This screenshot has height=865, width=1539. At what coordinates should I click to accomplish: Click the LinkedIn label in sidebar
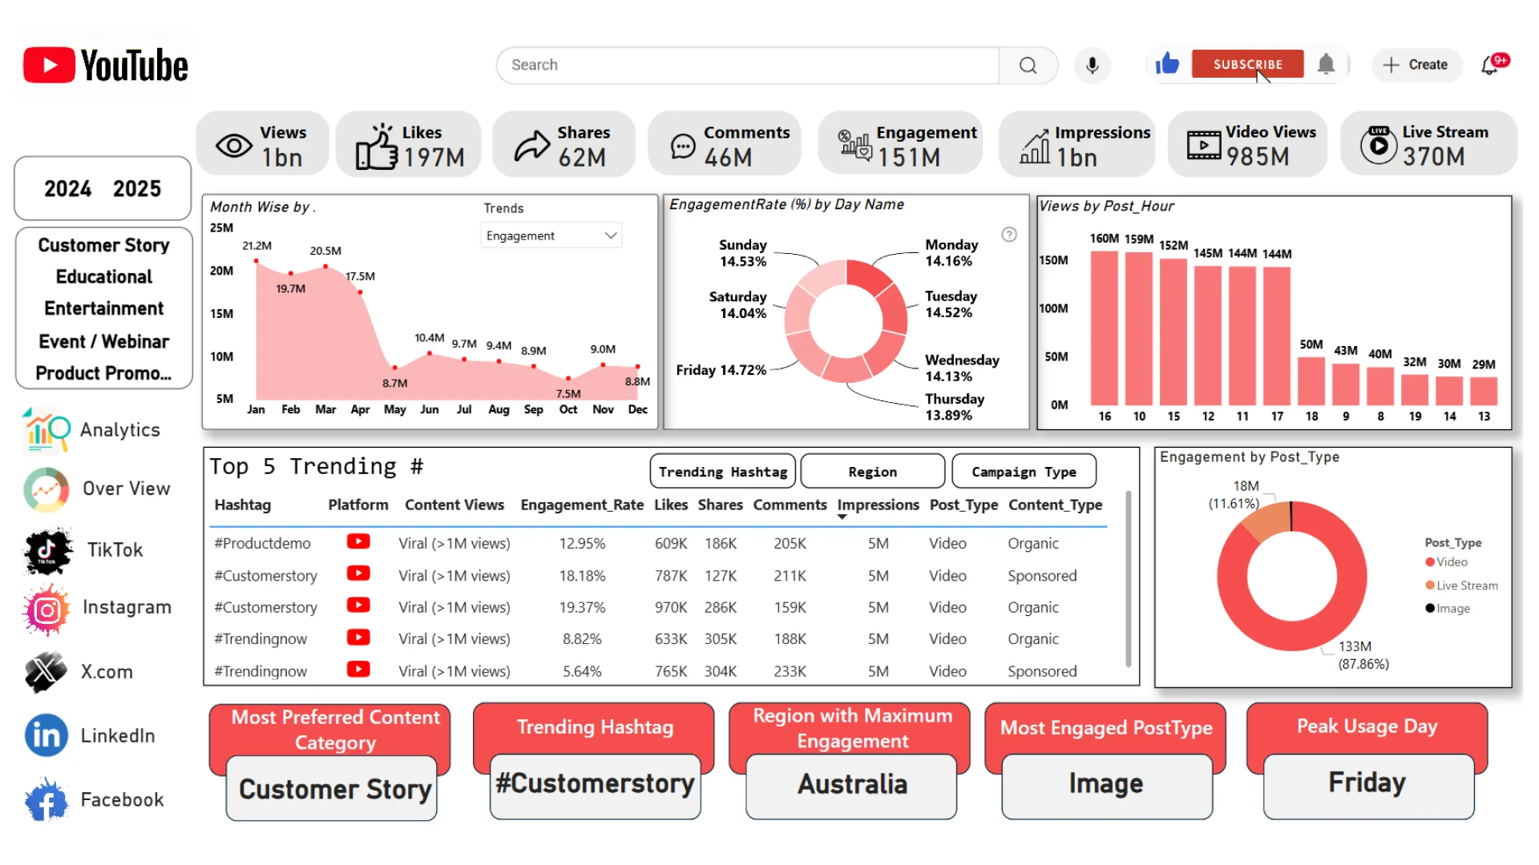[118, 735]
